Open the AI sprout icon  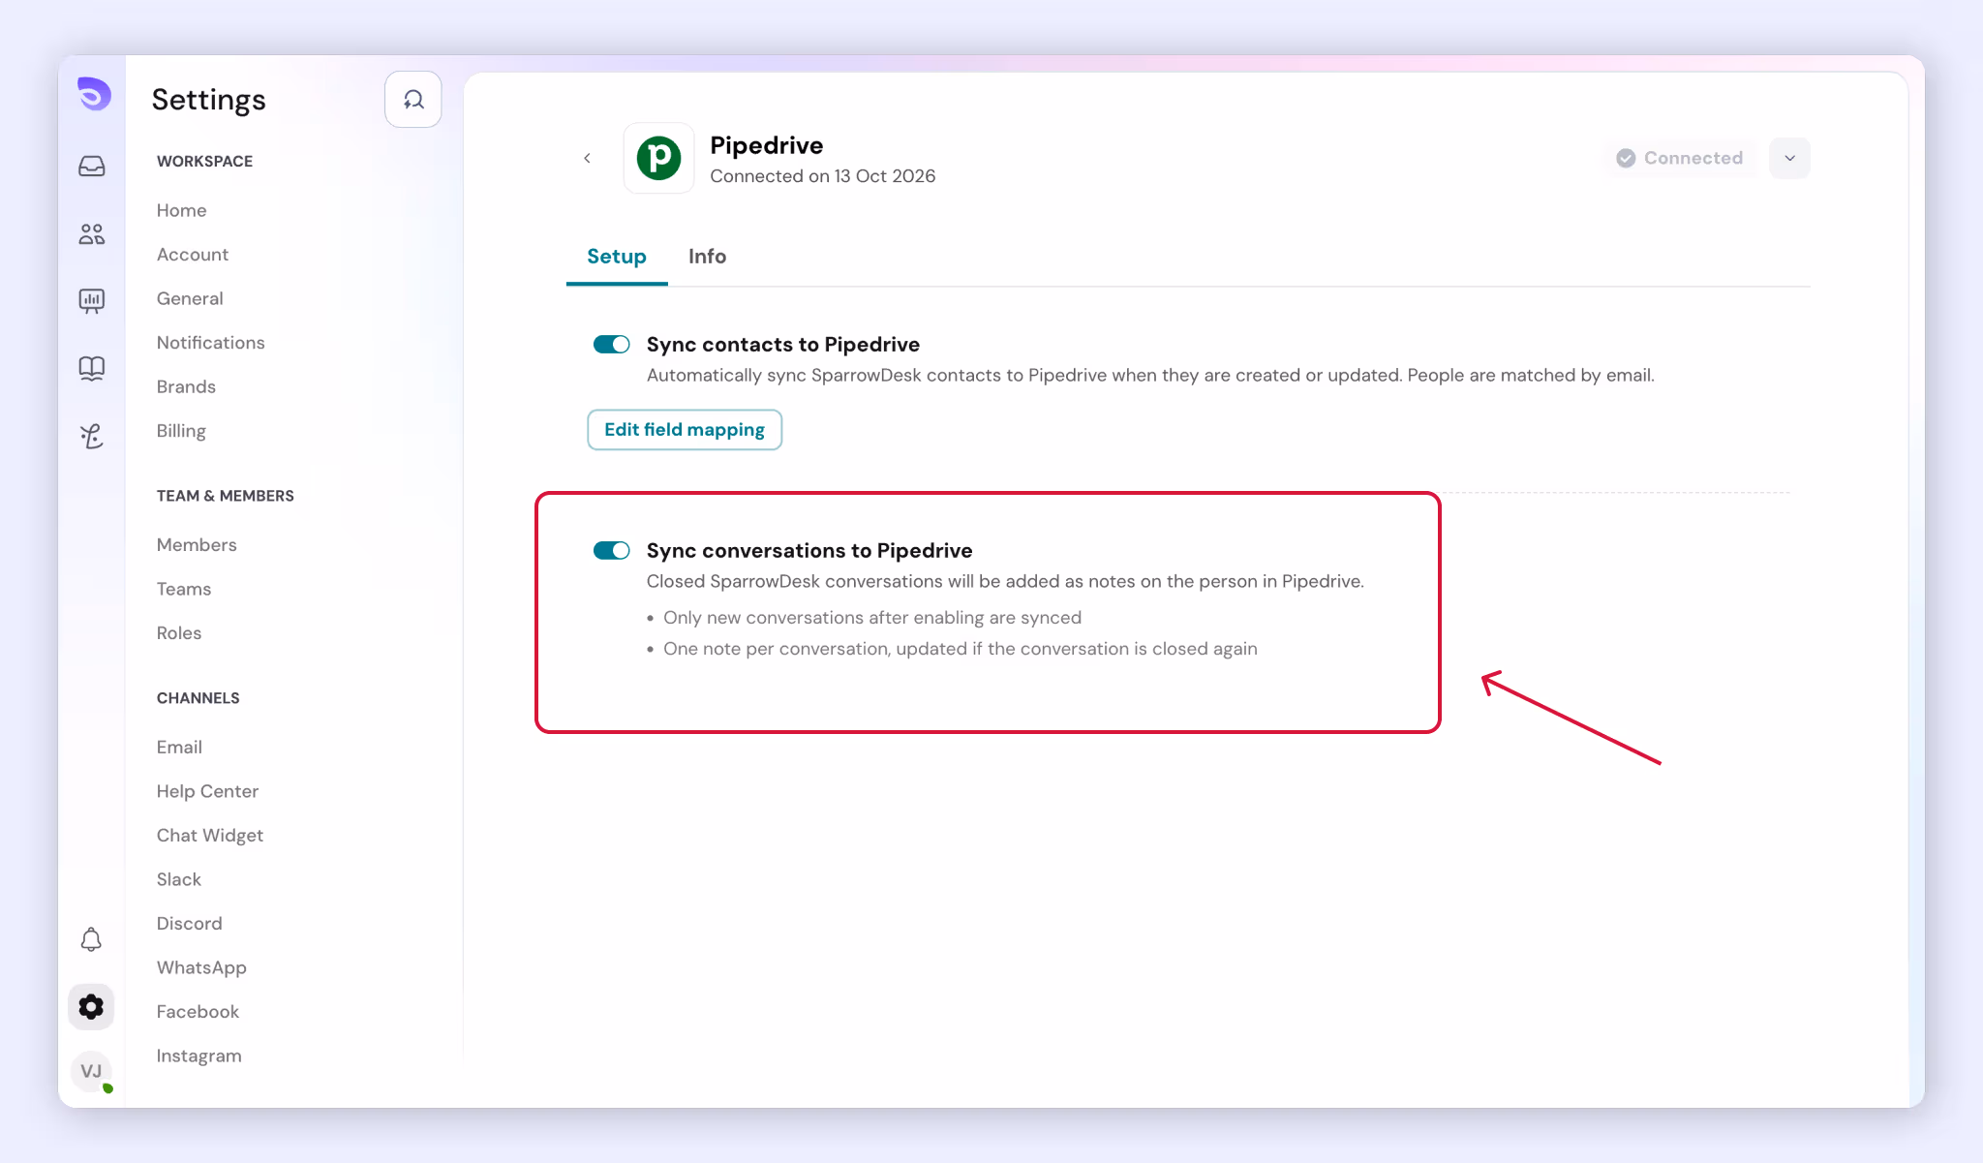tap(92, 437)
